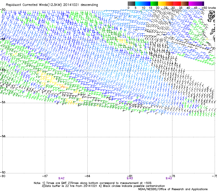Select the yellow 20-25 knots legend segment

[162, 4]
